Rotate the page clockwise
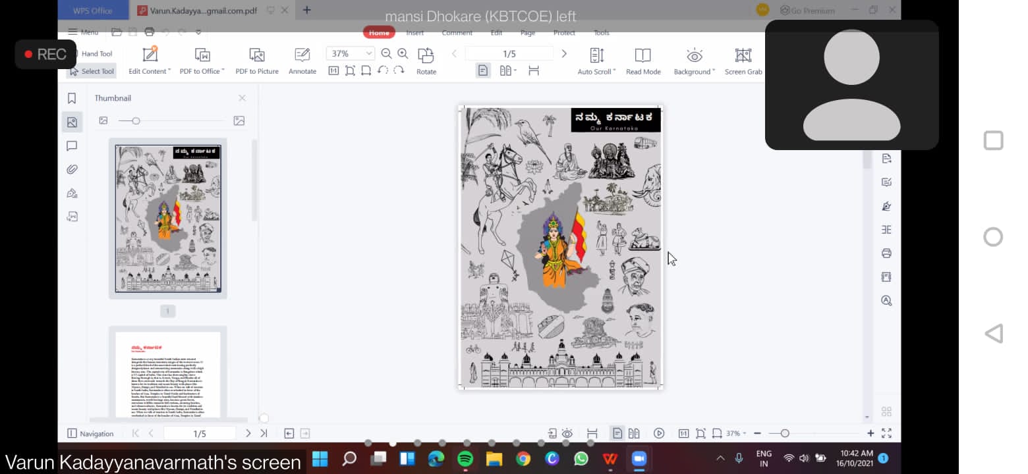 [x=399, y=70]
